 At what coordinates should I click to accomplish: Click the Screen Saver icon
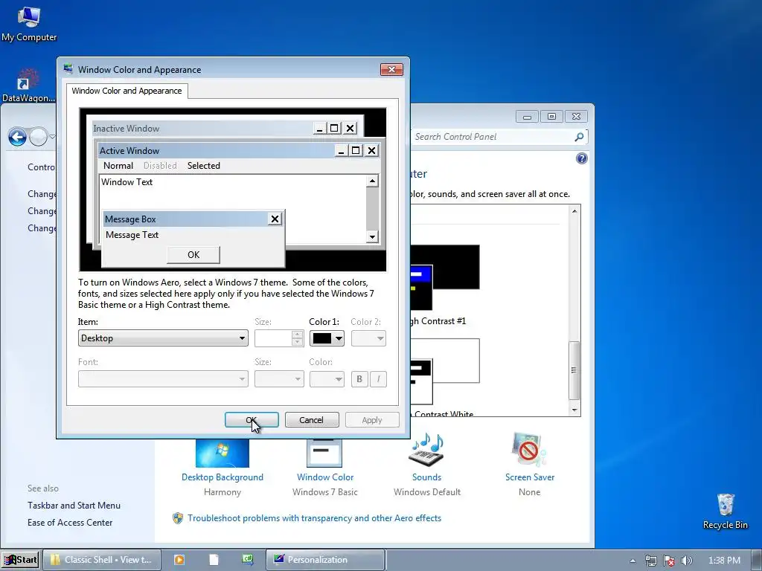pyautogui.click(x=529, y=449)
